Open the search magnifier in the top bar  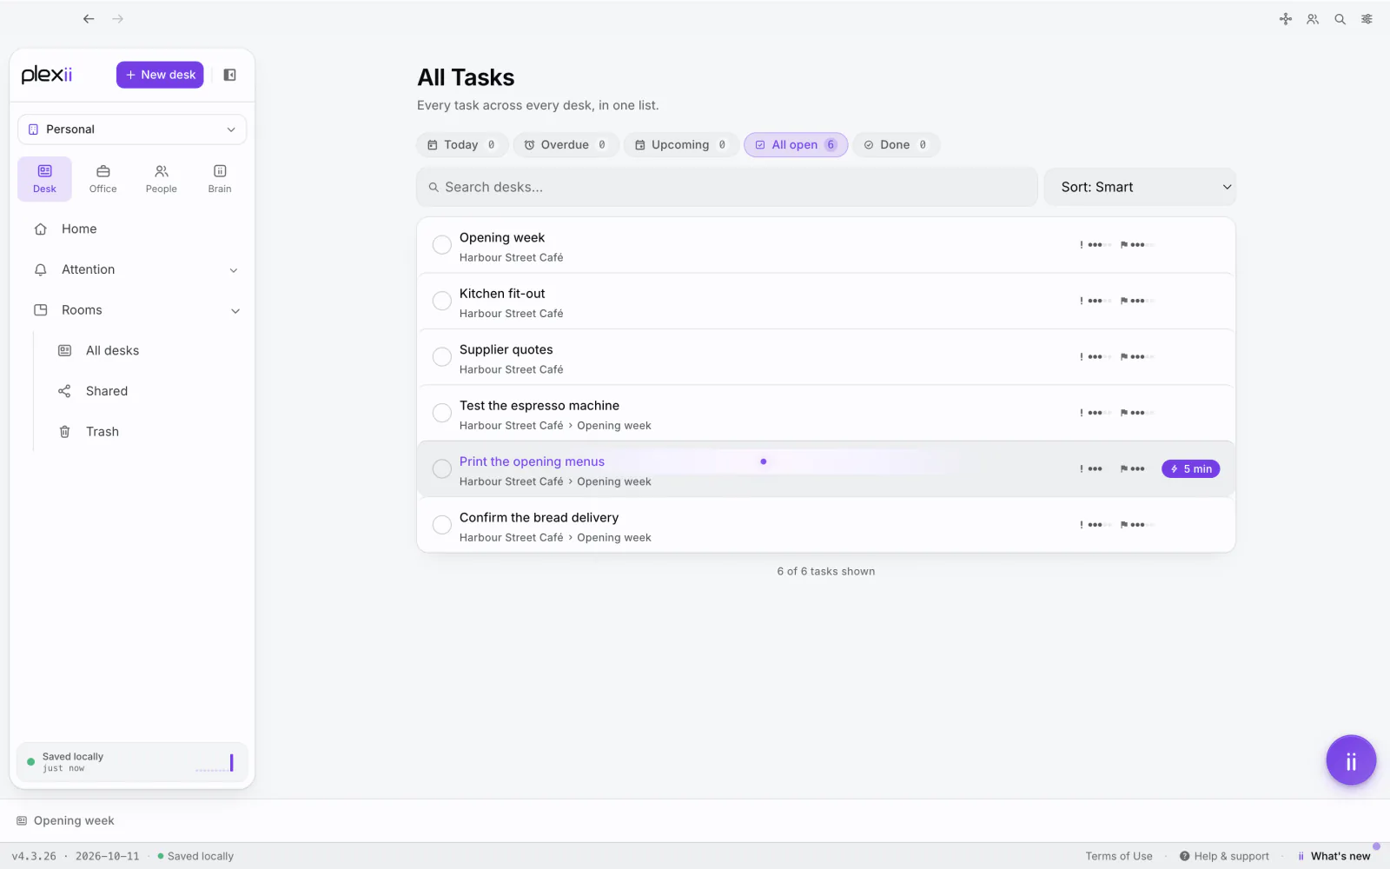coord(1340,19)
